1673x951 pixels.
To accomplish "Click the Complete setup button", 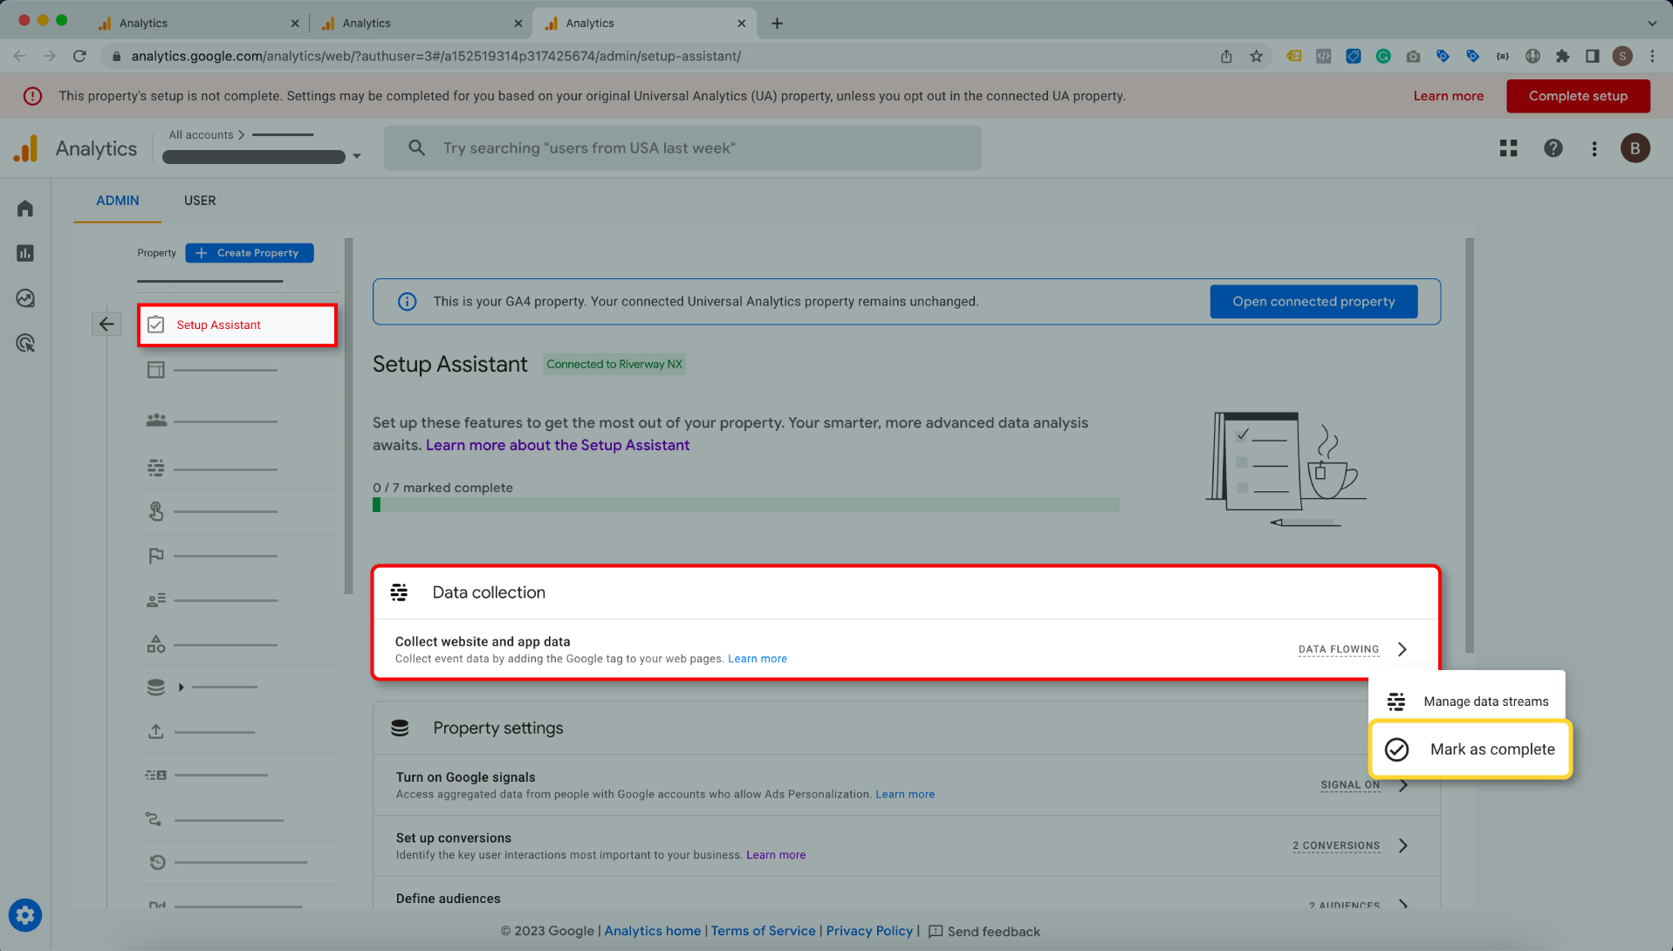I will [1578, 96].
